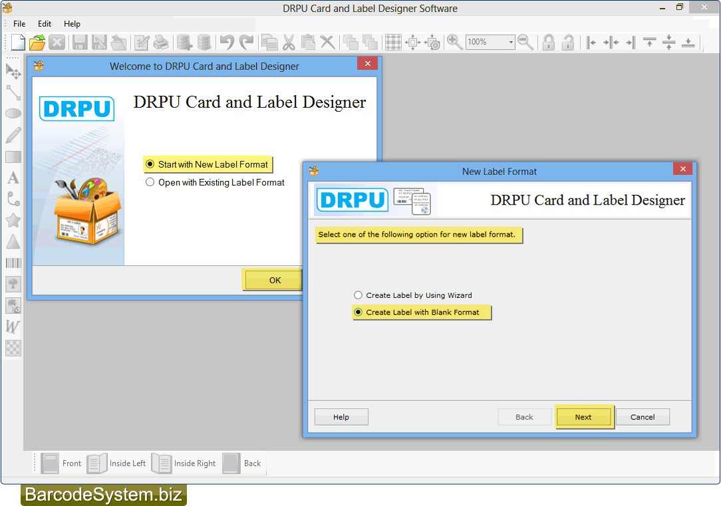The width and height of the screenshot is (721, 506).
Task: Click the Unlock open padlock icon
Action: click(568, 43)
